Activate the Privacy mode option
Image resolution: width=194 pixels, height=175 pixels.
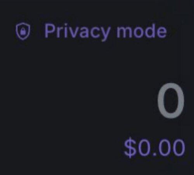[x=91, y=32]
